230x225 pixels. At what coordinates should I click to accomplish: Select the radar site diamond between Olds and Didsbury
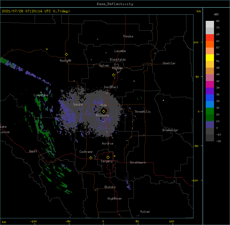[104, 111]
